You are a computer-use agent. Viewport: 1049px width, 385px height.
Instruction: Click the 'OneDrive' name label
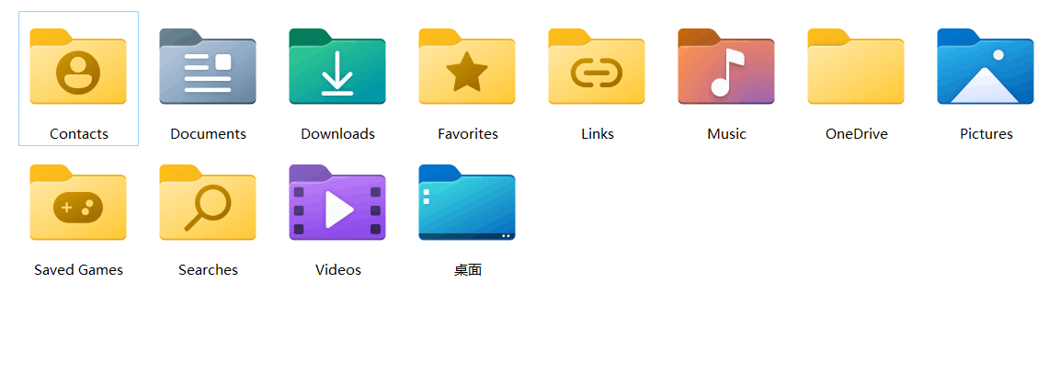856,133
